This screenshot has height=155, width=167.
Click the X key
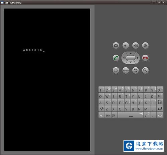coord(114,108)
